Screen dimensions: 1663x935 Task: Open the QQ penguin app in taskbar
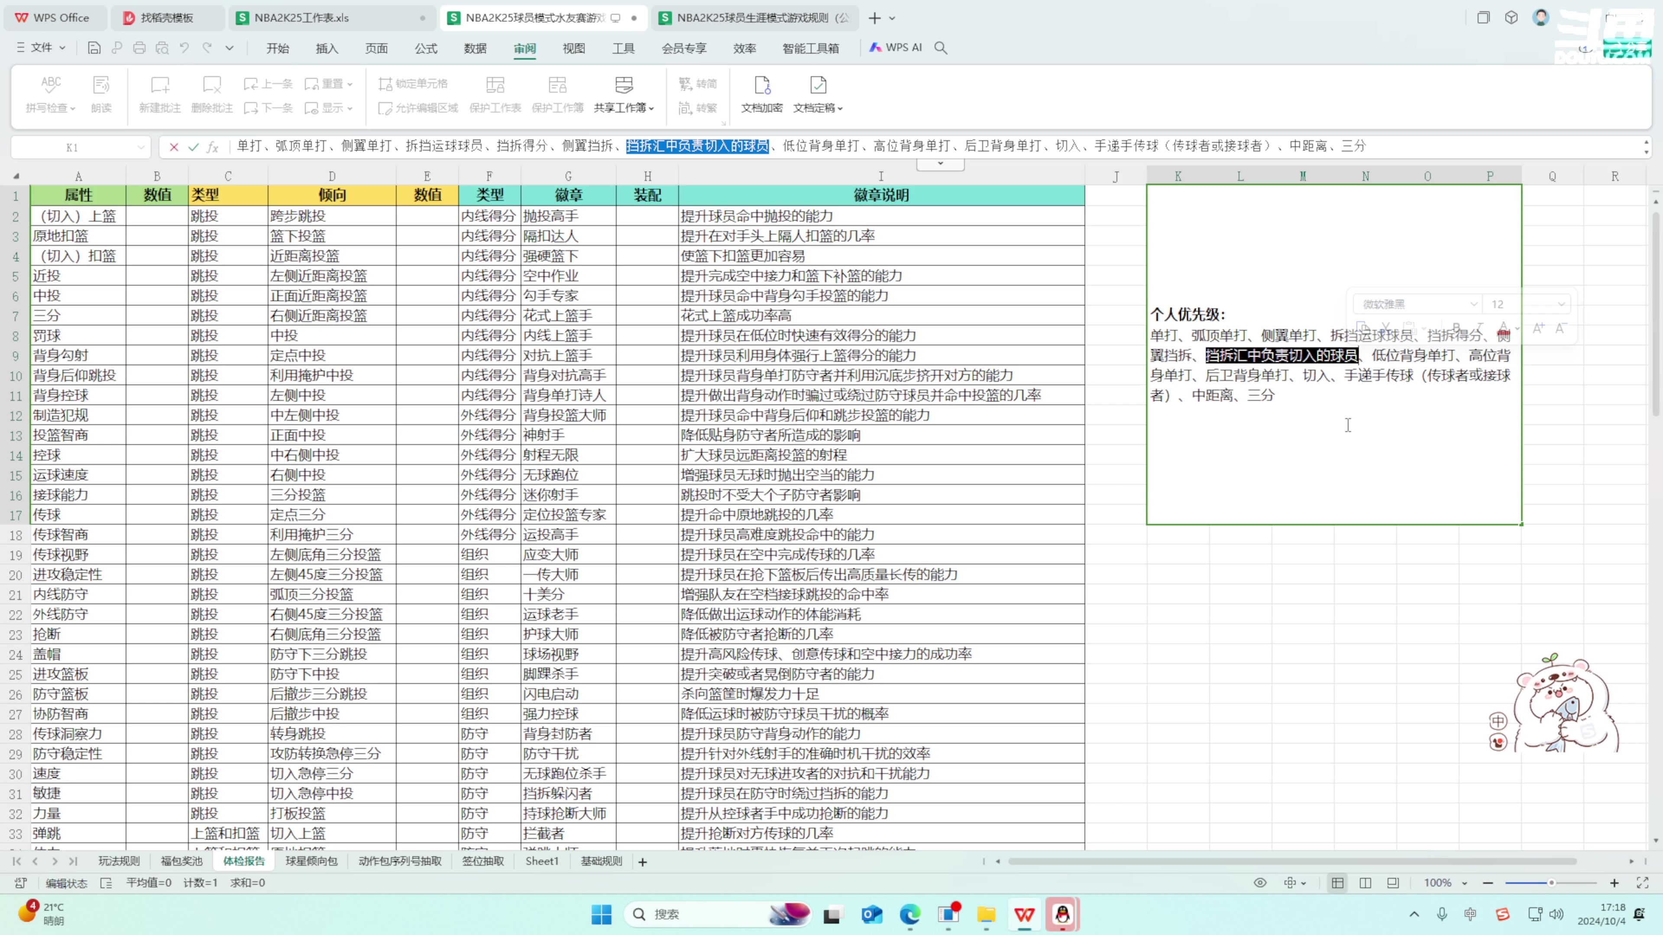pyautogui.click(x=1063, y=914)
